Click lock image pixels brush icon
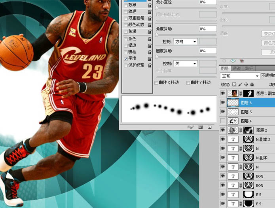275x208 pixels. click(x=240, y=84)
